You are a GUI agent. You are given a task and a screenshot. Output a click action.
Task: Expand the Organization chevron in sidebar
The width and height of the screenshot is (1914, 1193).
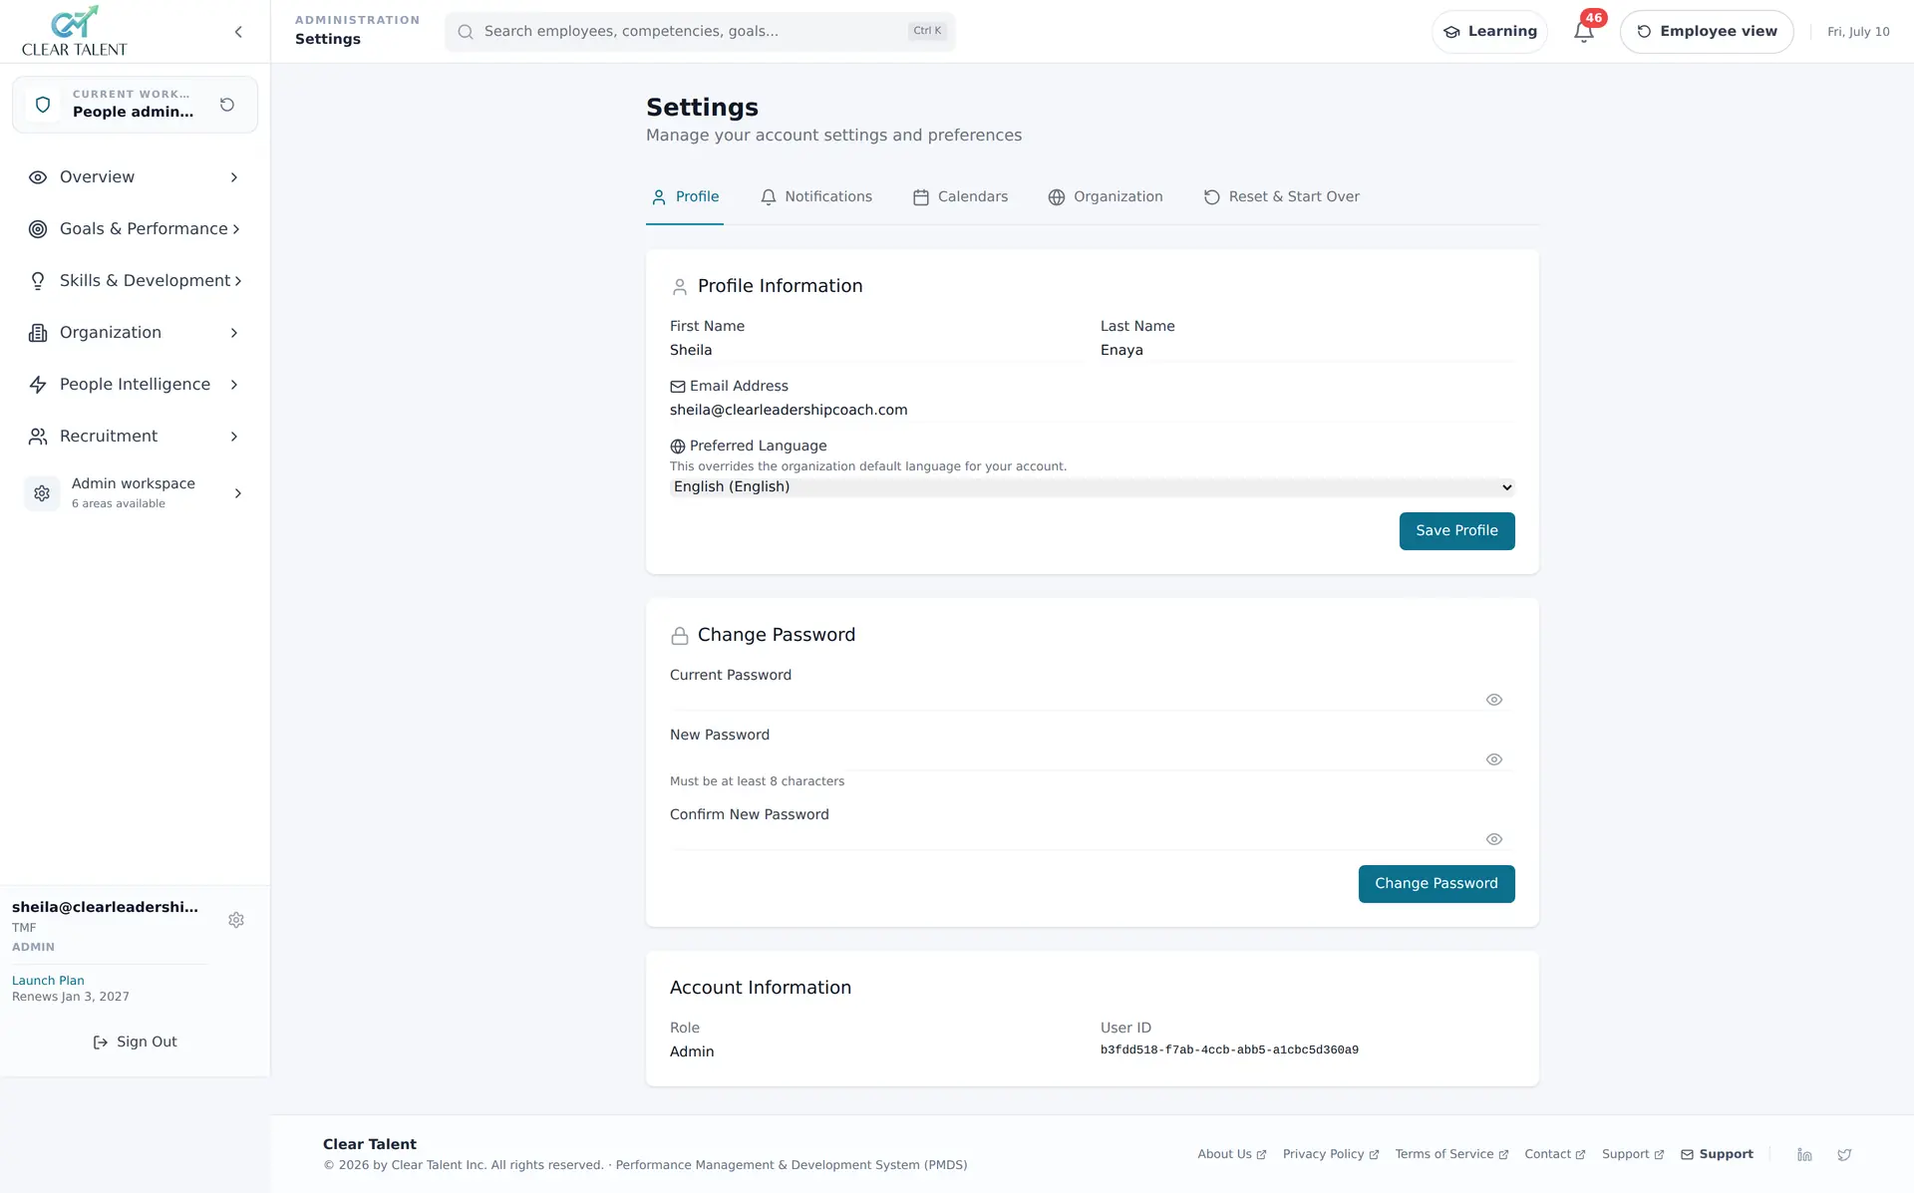234,333
